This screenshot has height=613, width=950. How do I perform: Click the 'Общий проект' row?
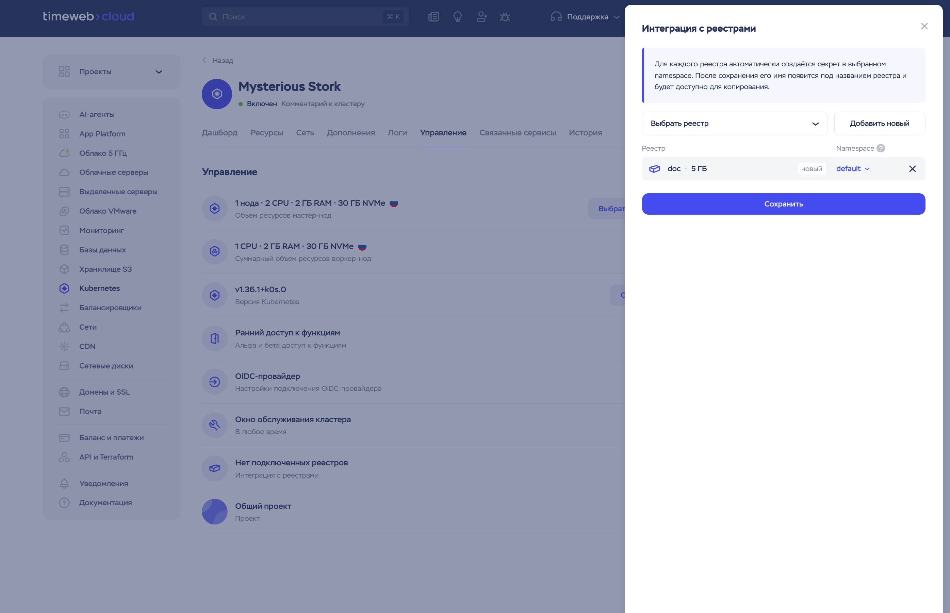(413, 512)
